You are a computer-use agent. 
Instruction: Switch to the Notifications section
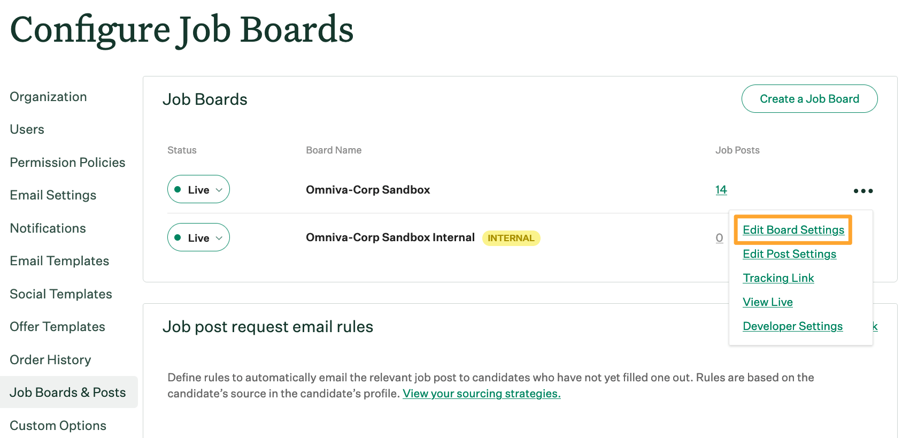[48, 228]
